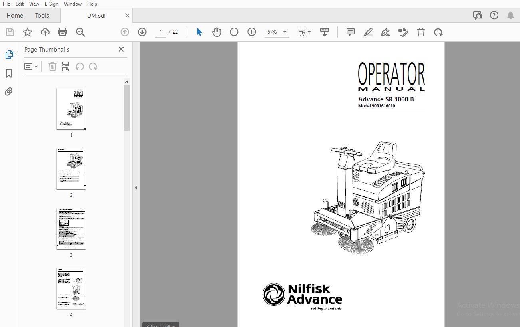Screen dimensions: 520x327
Task: Open the Attachments paperclip panel
Action: pos(9,92)
